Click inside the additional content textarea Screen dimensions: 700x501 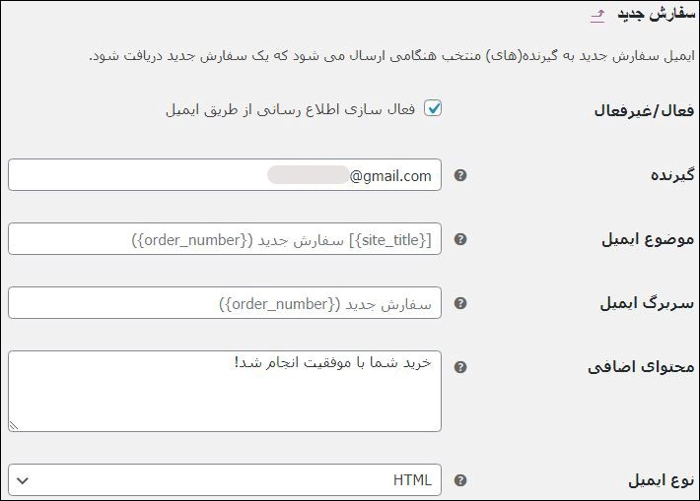pos(225,392)
